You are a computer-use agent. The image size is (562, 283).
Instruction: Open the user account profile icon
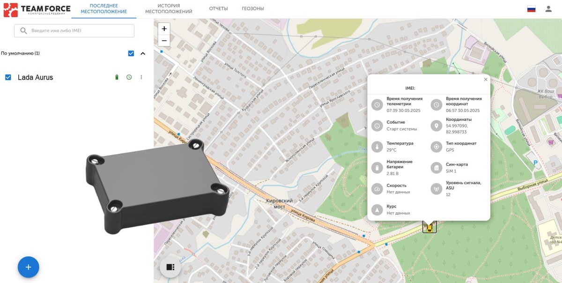coord(548,9)
